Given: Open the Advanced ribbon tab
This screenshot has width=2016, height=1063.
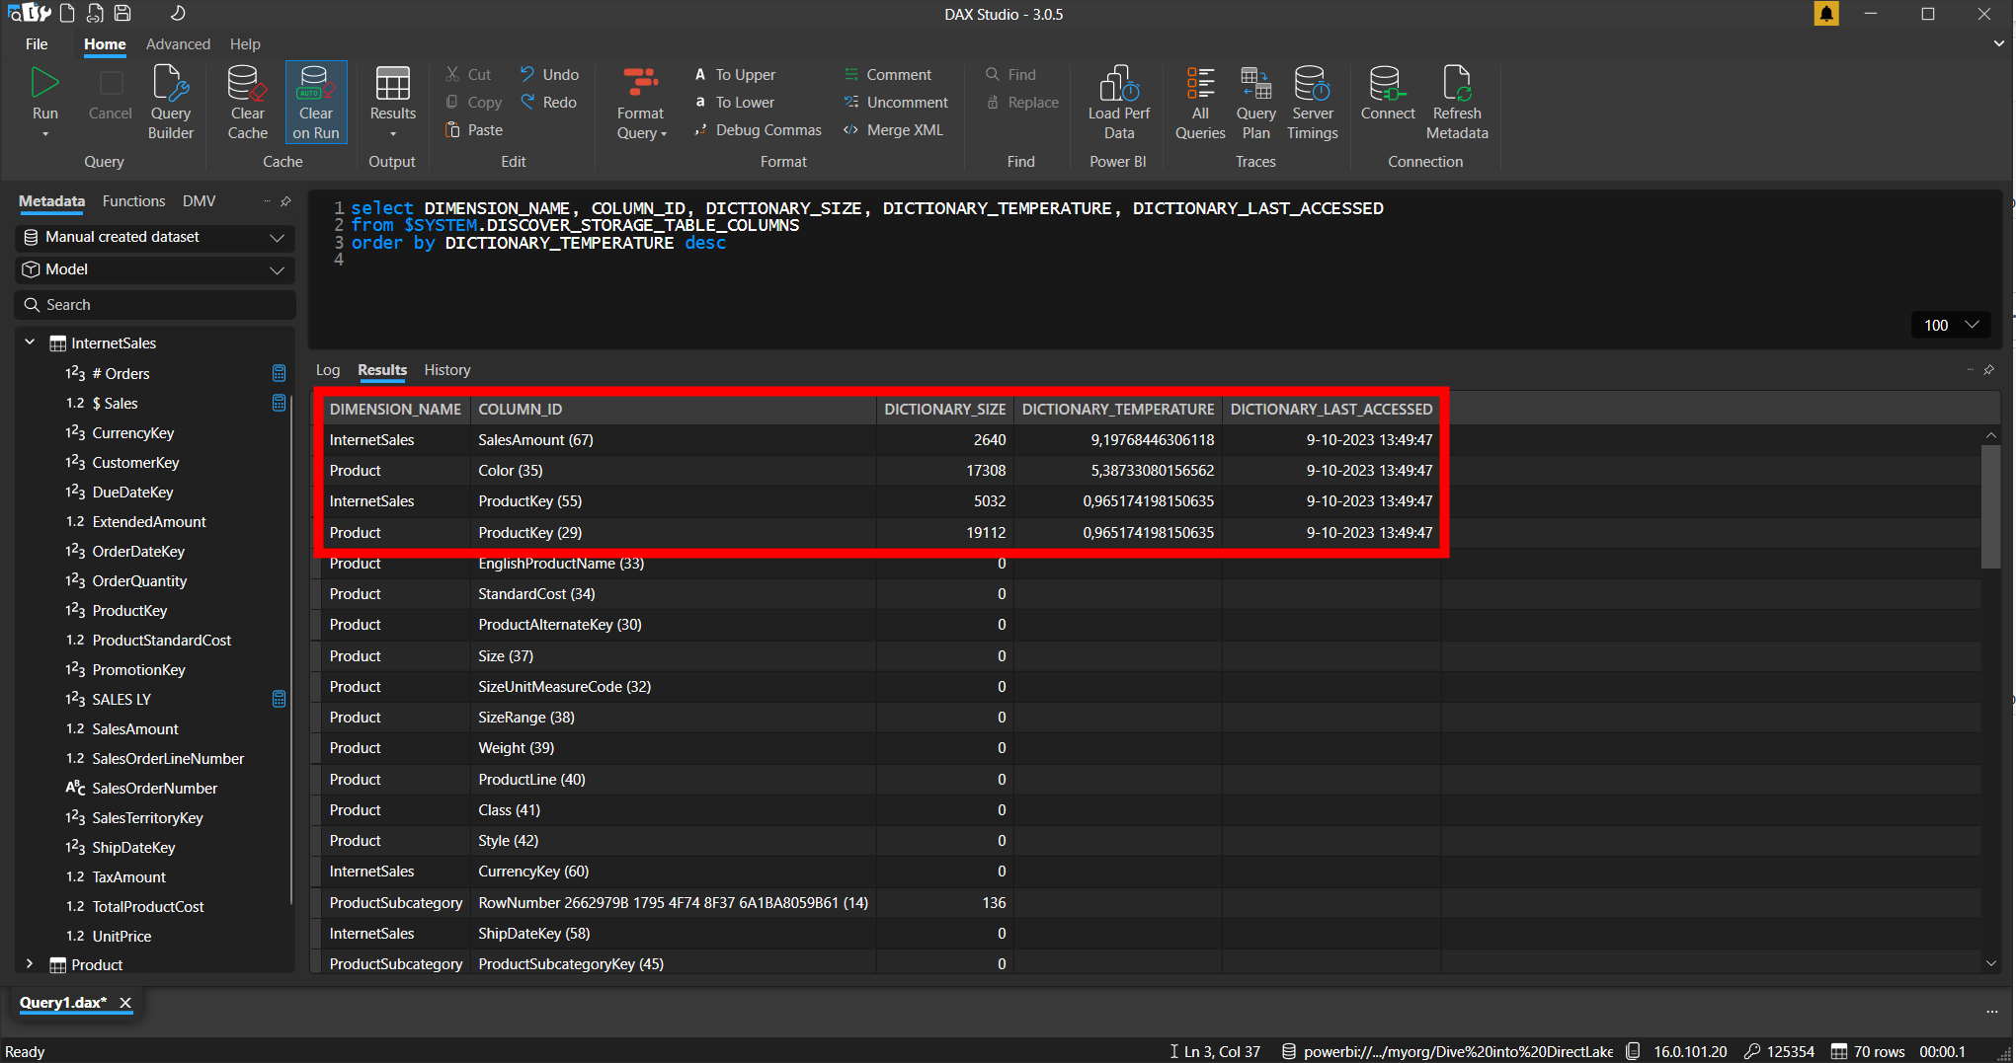Looking at the screenshot, I should coord(178,44).
